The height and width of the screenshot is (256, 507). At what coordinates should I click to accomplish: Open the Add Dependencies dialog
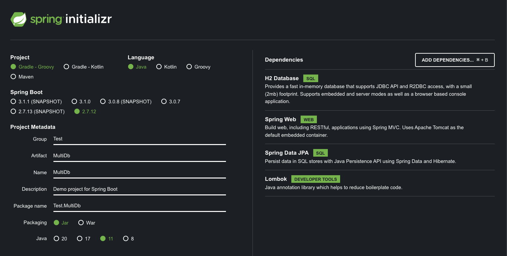pyautogui.click(x=455, y=60)
